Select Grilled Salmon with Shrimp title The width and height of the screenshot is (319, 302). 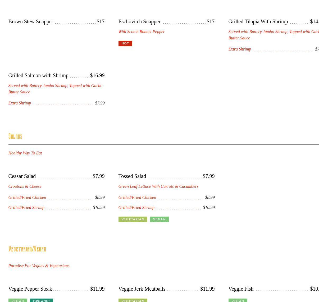[x=38, y=75]
